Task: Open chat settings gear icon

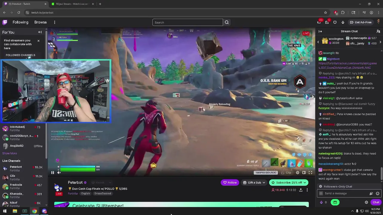Action: pyautogui.click(x=366, y=202)
